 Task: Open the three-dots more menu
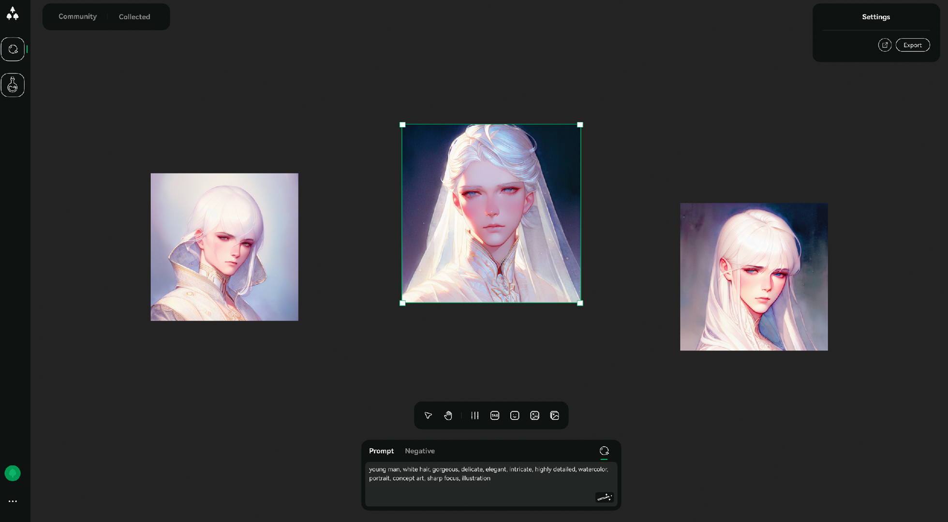coord(13,501)
